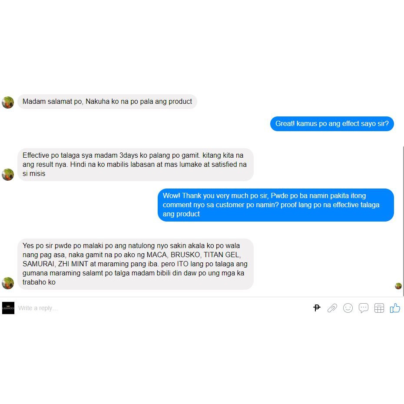Open customer avatar beside 'Effective po talaga' message
Screen dimensions: 404x404
click(8, 175)
